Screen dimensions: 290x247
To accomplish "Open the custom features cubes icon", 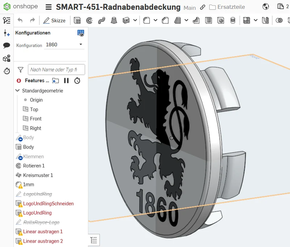I will 7,58.
